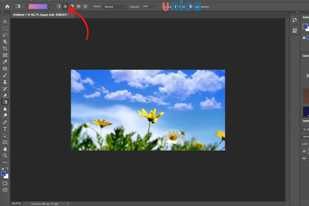Select the Move tool
The height and width of the screenshot is (206, 309).
pos(5,22)
